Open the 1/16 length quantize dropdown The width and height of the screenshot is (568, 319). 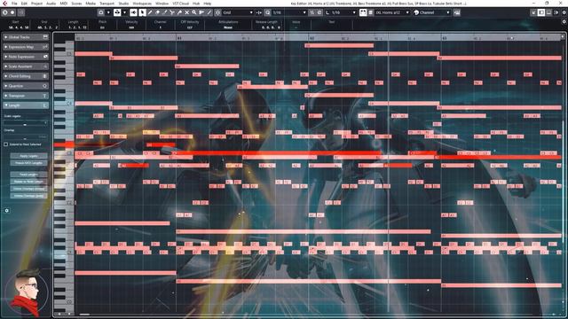[x=343, y=12]
